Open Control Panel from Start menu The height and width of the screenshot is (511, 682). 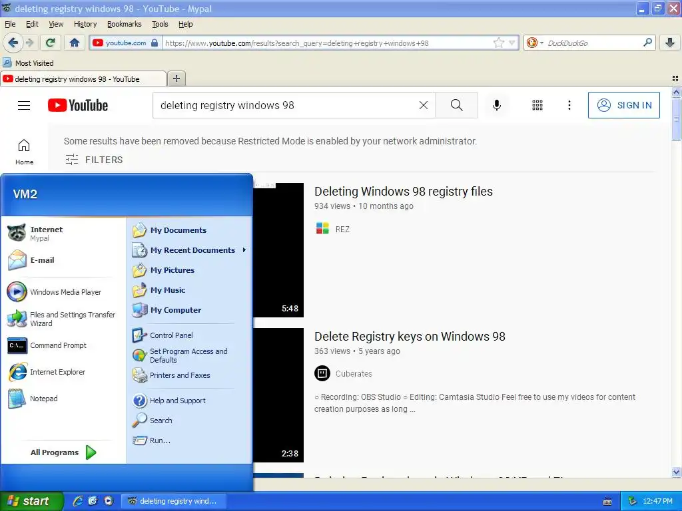(x=190, y=335)
